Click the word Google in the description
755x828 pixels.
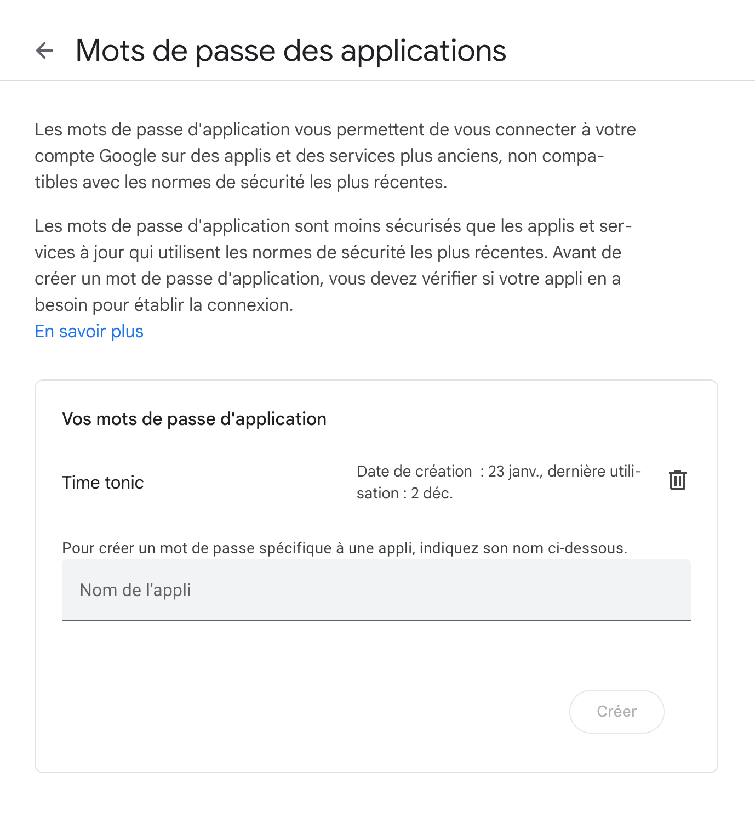point(128,156)
